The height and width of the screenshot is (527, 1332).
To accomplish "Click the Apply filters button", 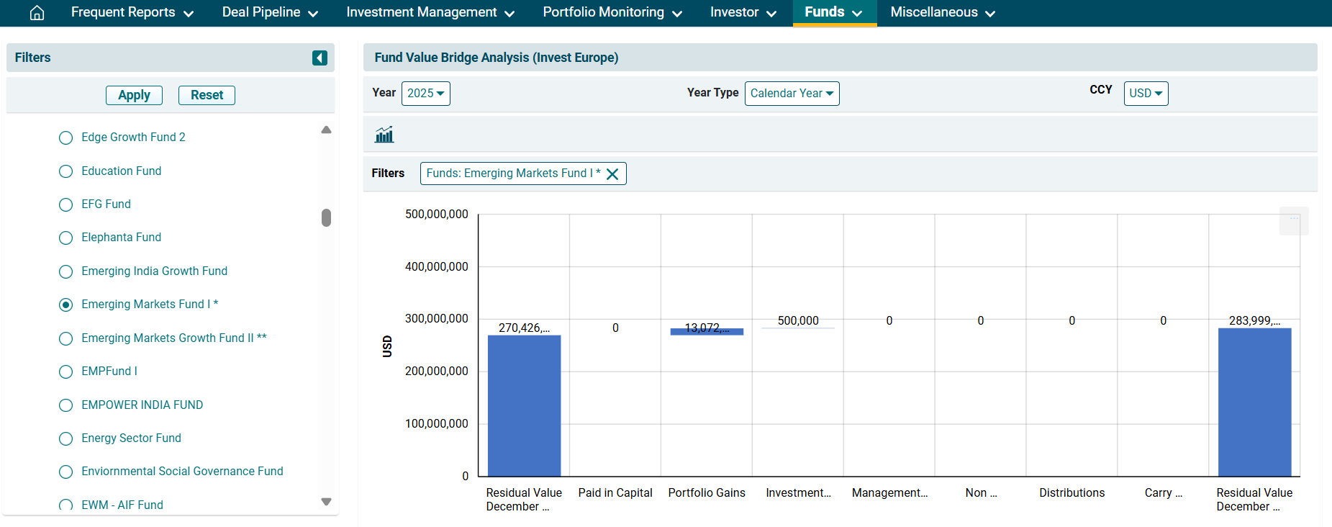I will point(134,95).
